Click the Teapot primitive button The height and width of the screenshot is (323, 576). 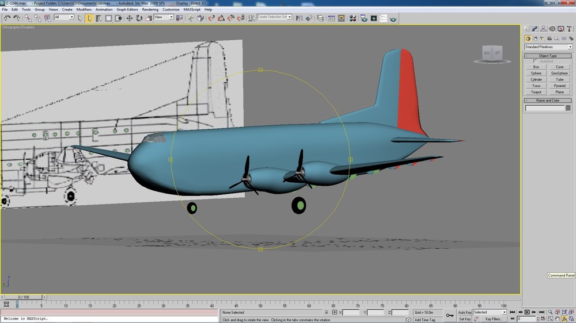[x=536, y=92]
